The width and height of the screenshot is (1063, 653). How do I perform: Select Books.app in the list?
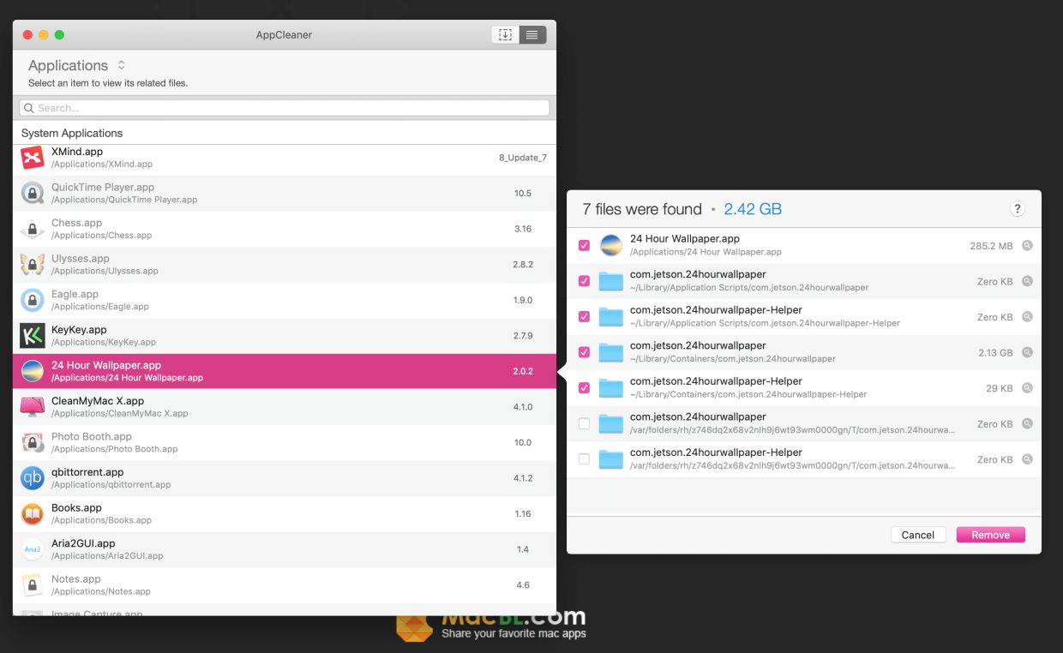click(x=285, y=514)
